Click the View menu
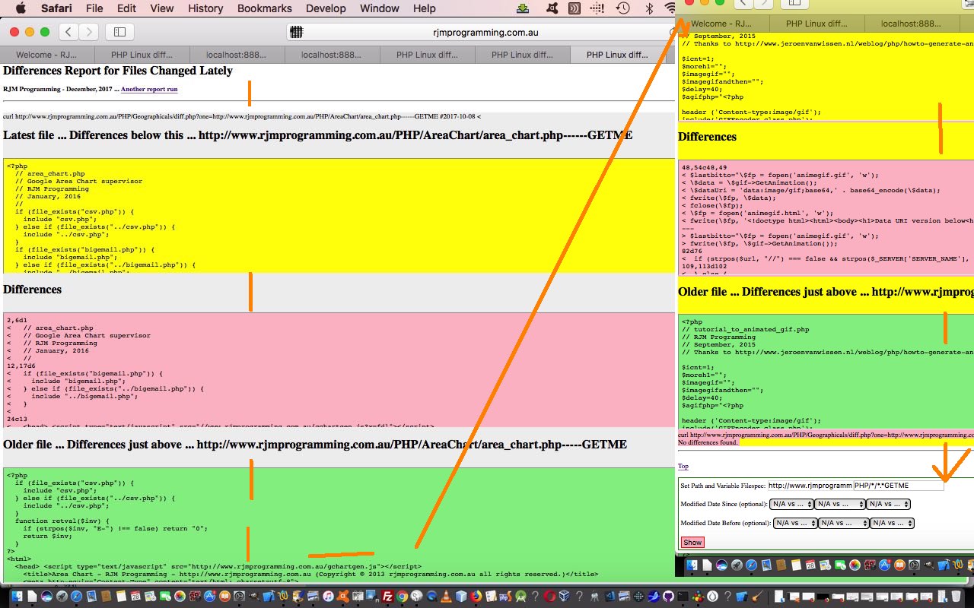The height and width of the screenshot is (608, 974). point(161,8)
